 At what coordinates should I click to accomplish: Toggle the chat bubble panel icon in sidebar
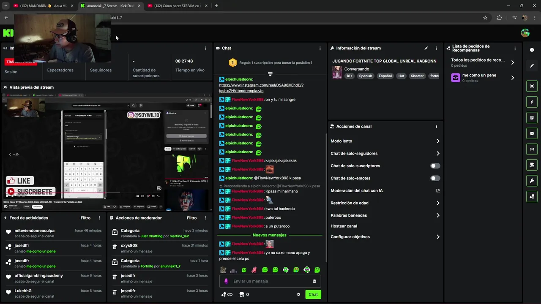coord(532,133)
